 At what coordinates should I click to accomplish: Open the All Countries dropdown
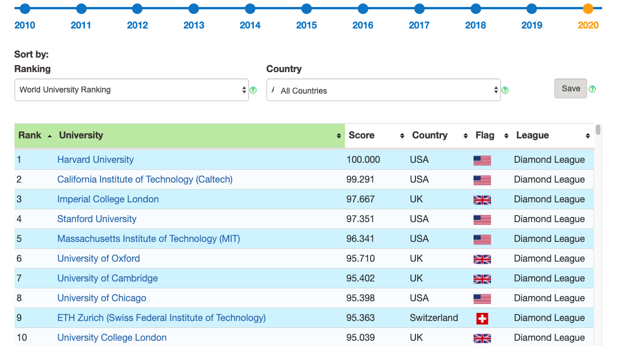click(383, 90)
